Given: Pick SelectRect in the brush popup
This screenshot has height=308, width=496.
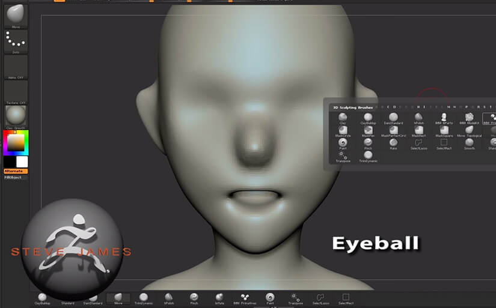Looking at the screenshot, I should [x=444, y=144].
